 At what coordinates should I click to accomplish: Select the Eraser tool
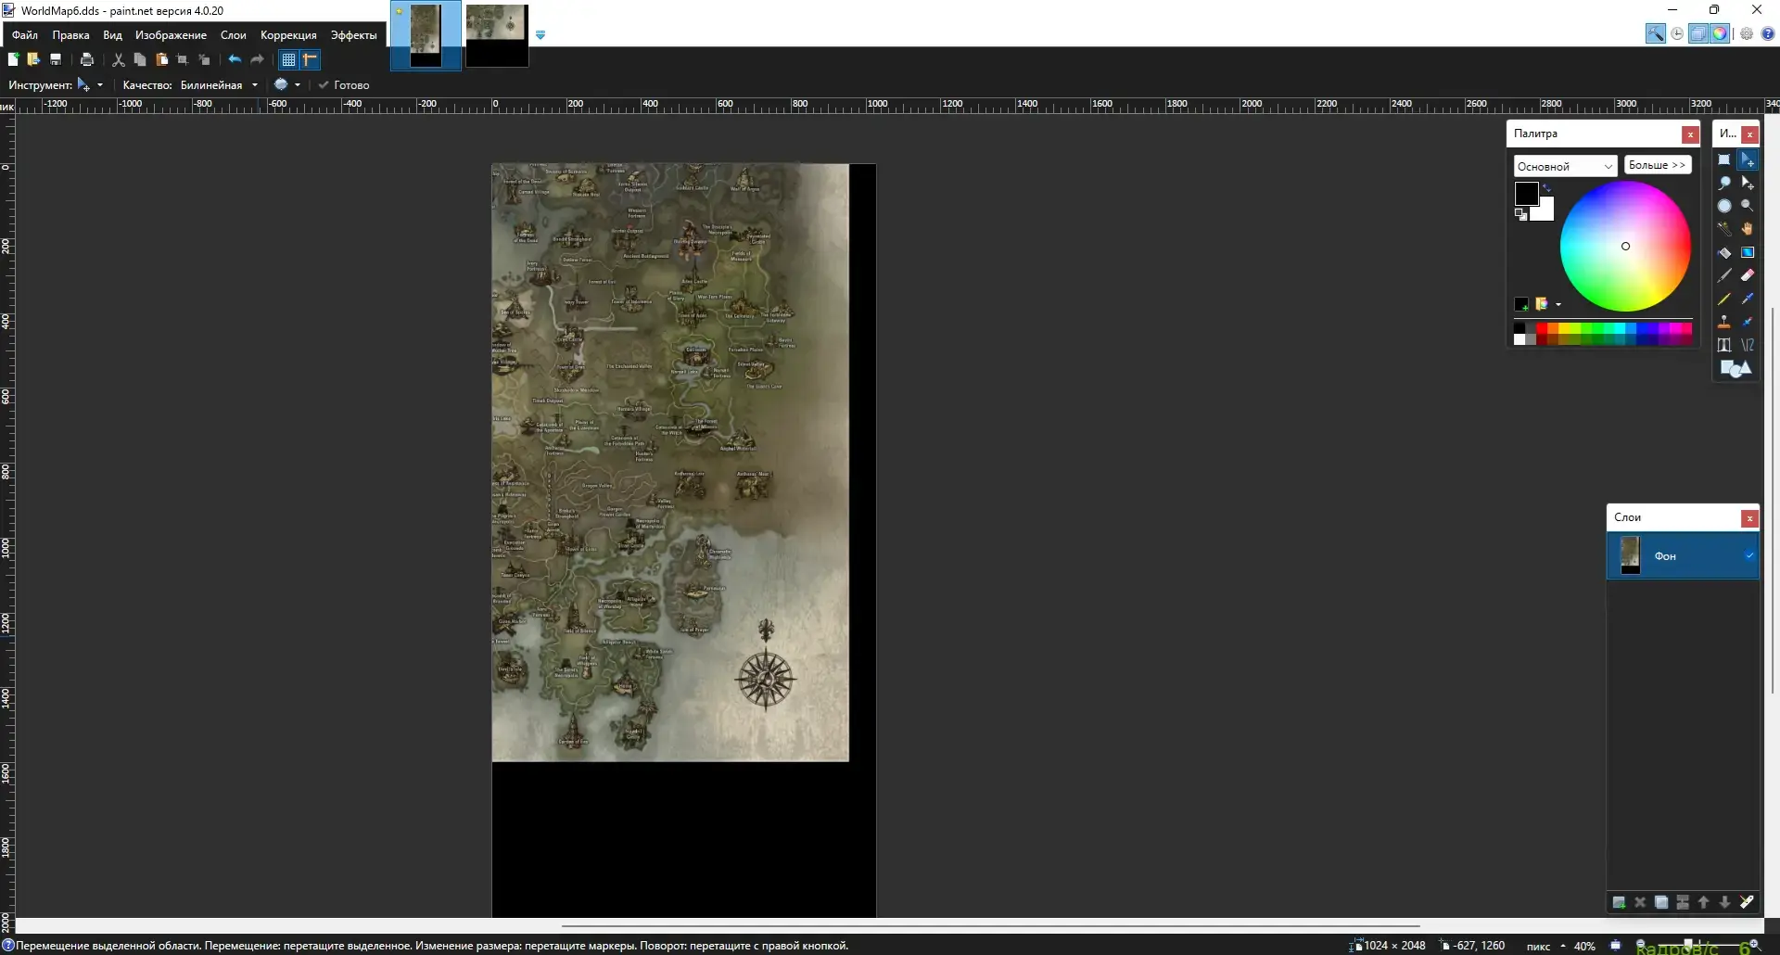click(1748, 275)
